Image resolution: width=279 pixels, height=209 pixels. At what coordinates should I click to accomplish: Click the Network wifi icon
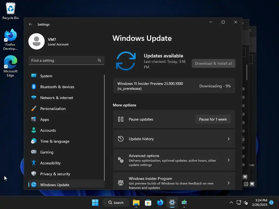pyautogui.click(x=34, y=97)
